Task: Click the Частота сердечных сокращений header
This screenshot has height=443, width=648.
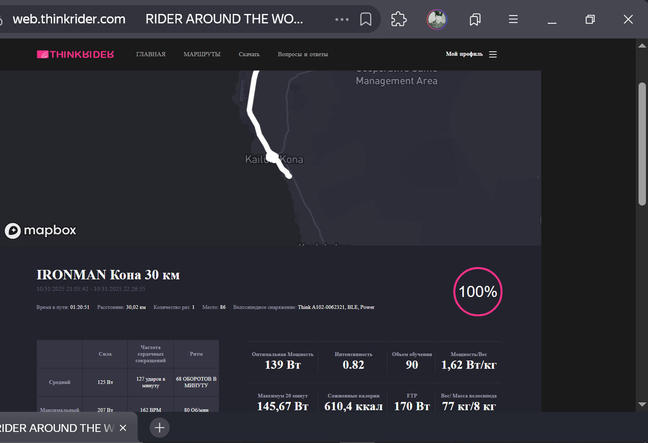Action: click(150, 354)
